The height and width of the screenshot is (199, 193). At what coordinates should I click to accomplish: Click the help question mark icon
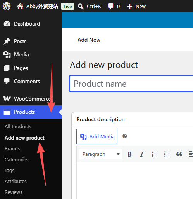pos(125,136)
